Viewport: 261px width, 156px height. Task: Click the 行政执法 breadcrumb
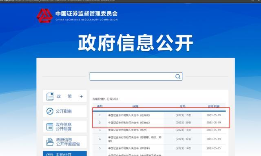113,99
